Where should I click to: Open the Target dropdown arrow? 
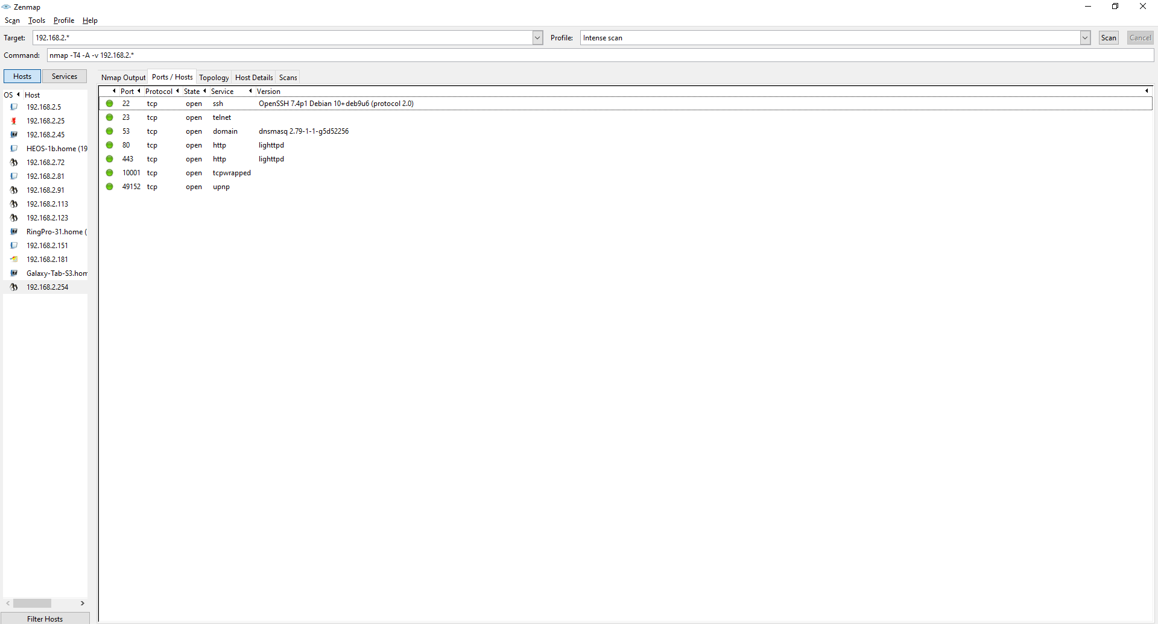coord(537,38)
